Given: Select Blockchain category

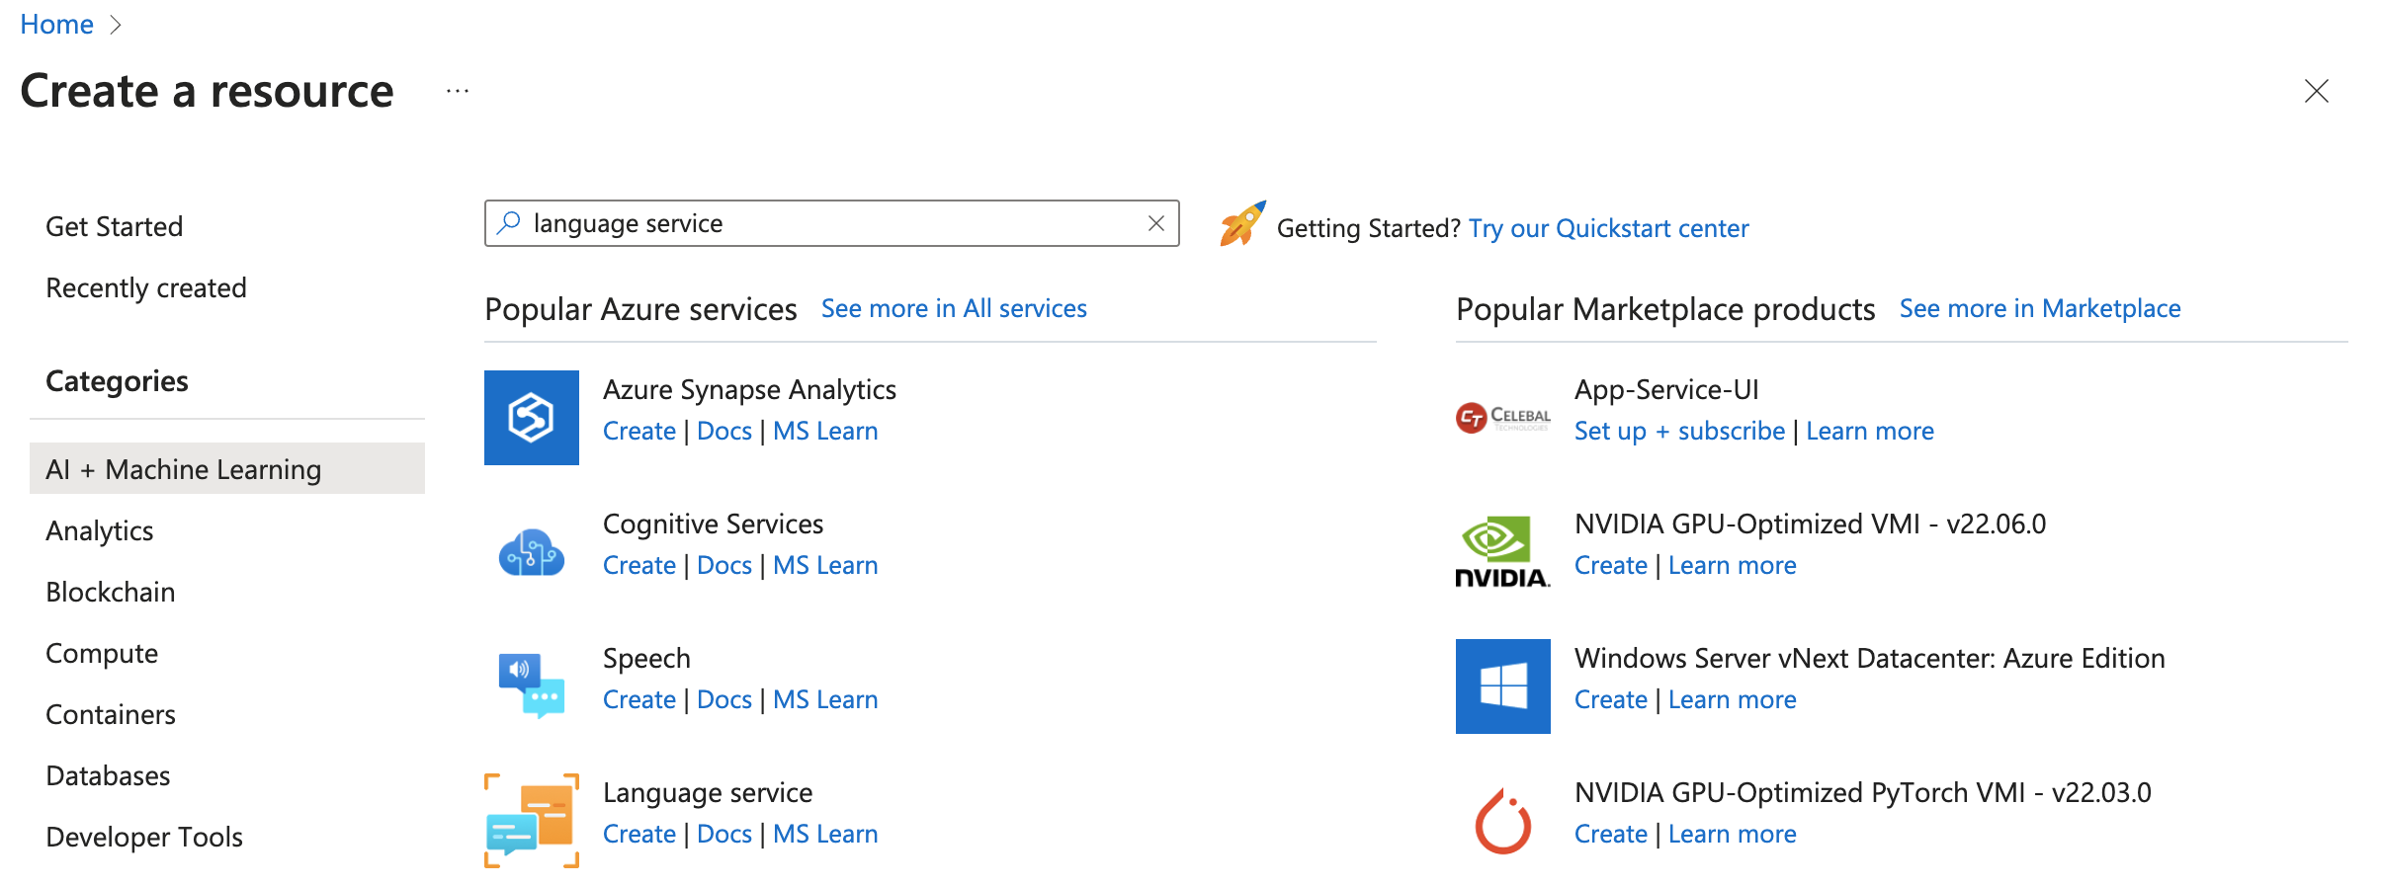Looking at the screenshot, I should pos(110,592).
